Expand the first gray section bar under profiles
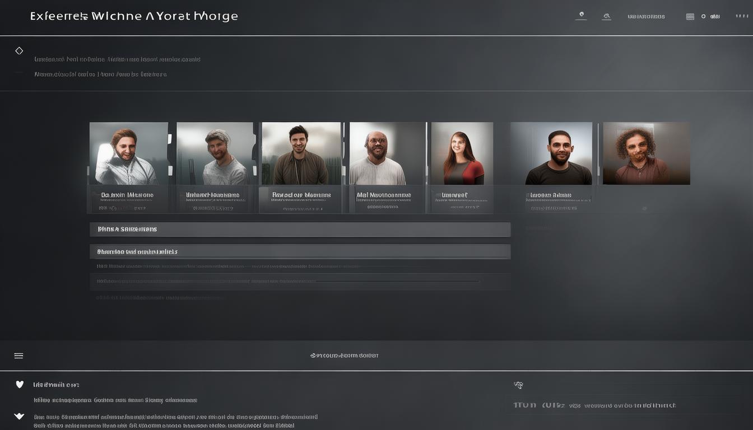 300,230
